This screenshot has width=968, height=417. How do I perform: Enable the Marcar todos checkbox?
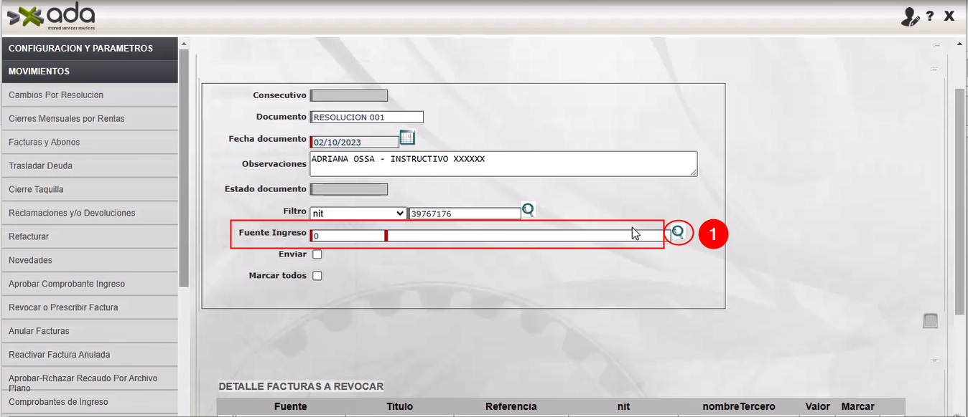pyautogui.click(x=317, y=276)
